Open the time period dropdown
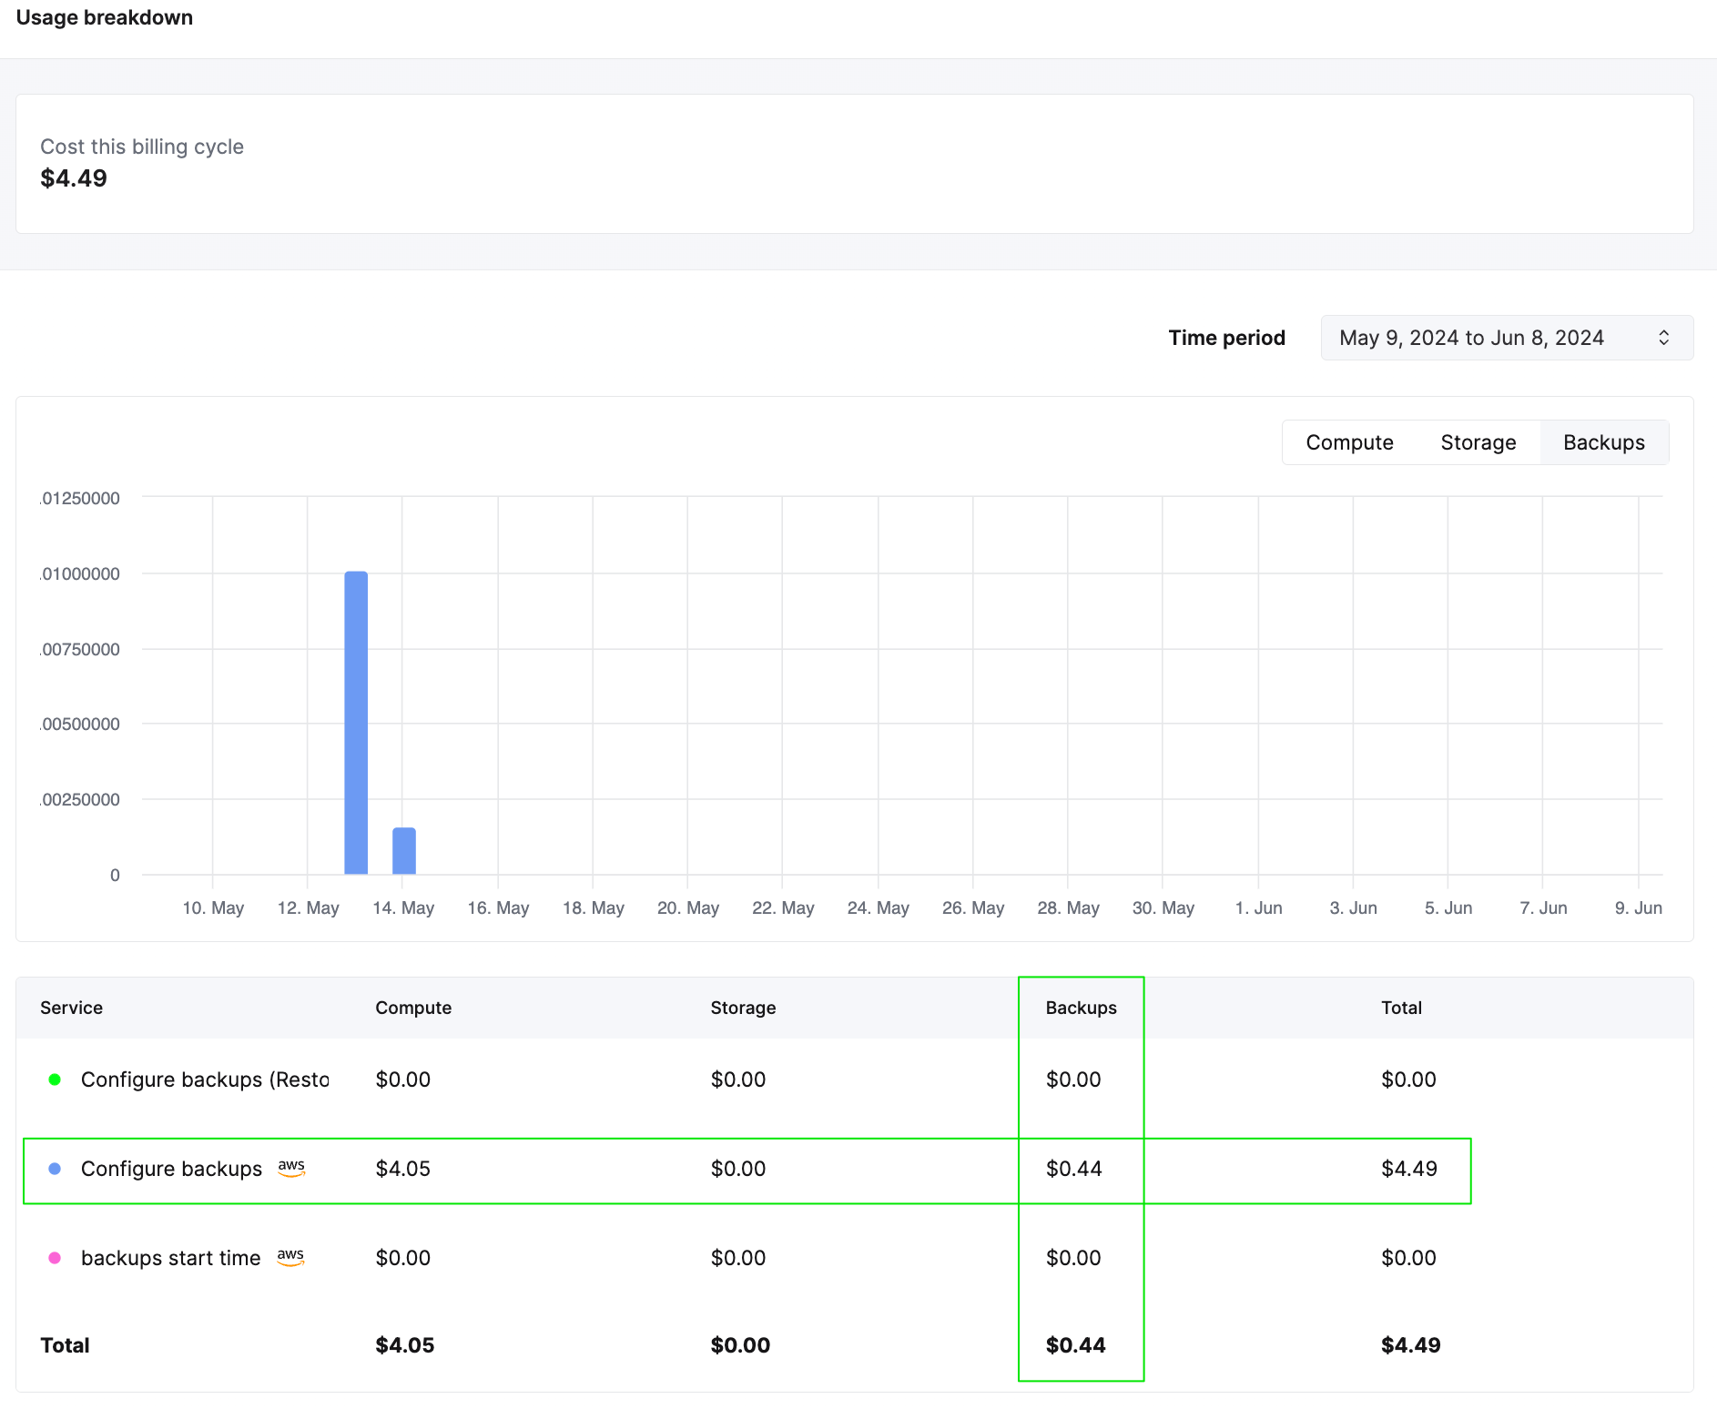The image size is (1717, 1409). tap(1507, 337)
